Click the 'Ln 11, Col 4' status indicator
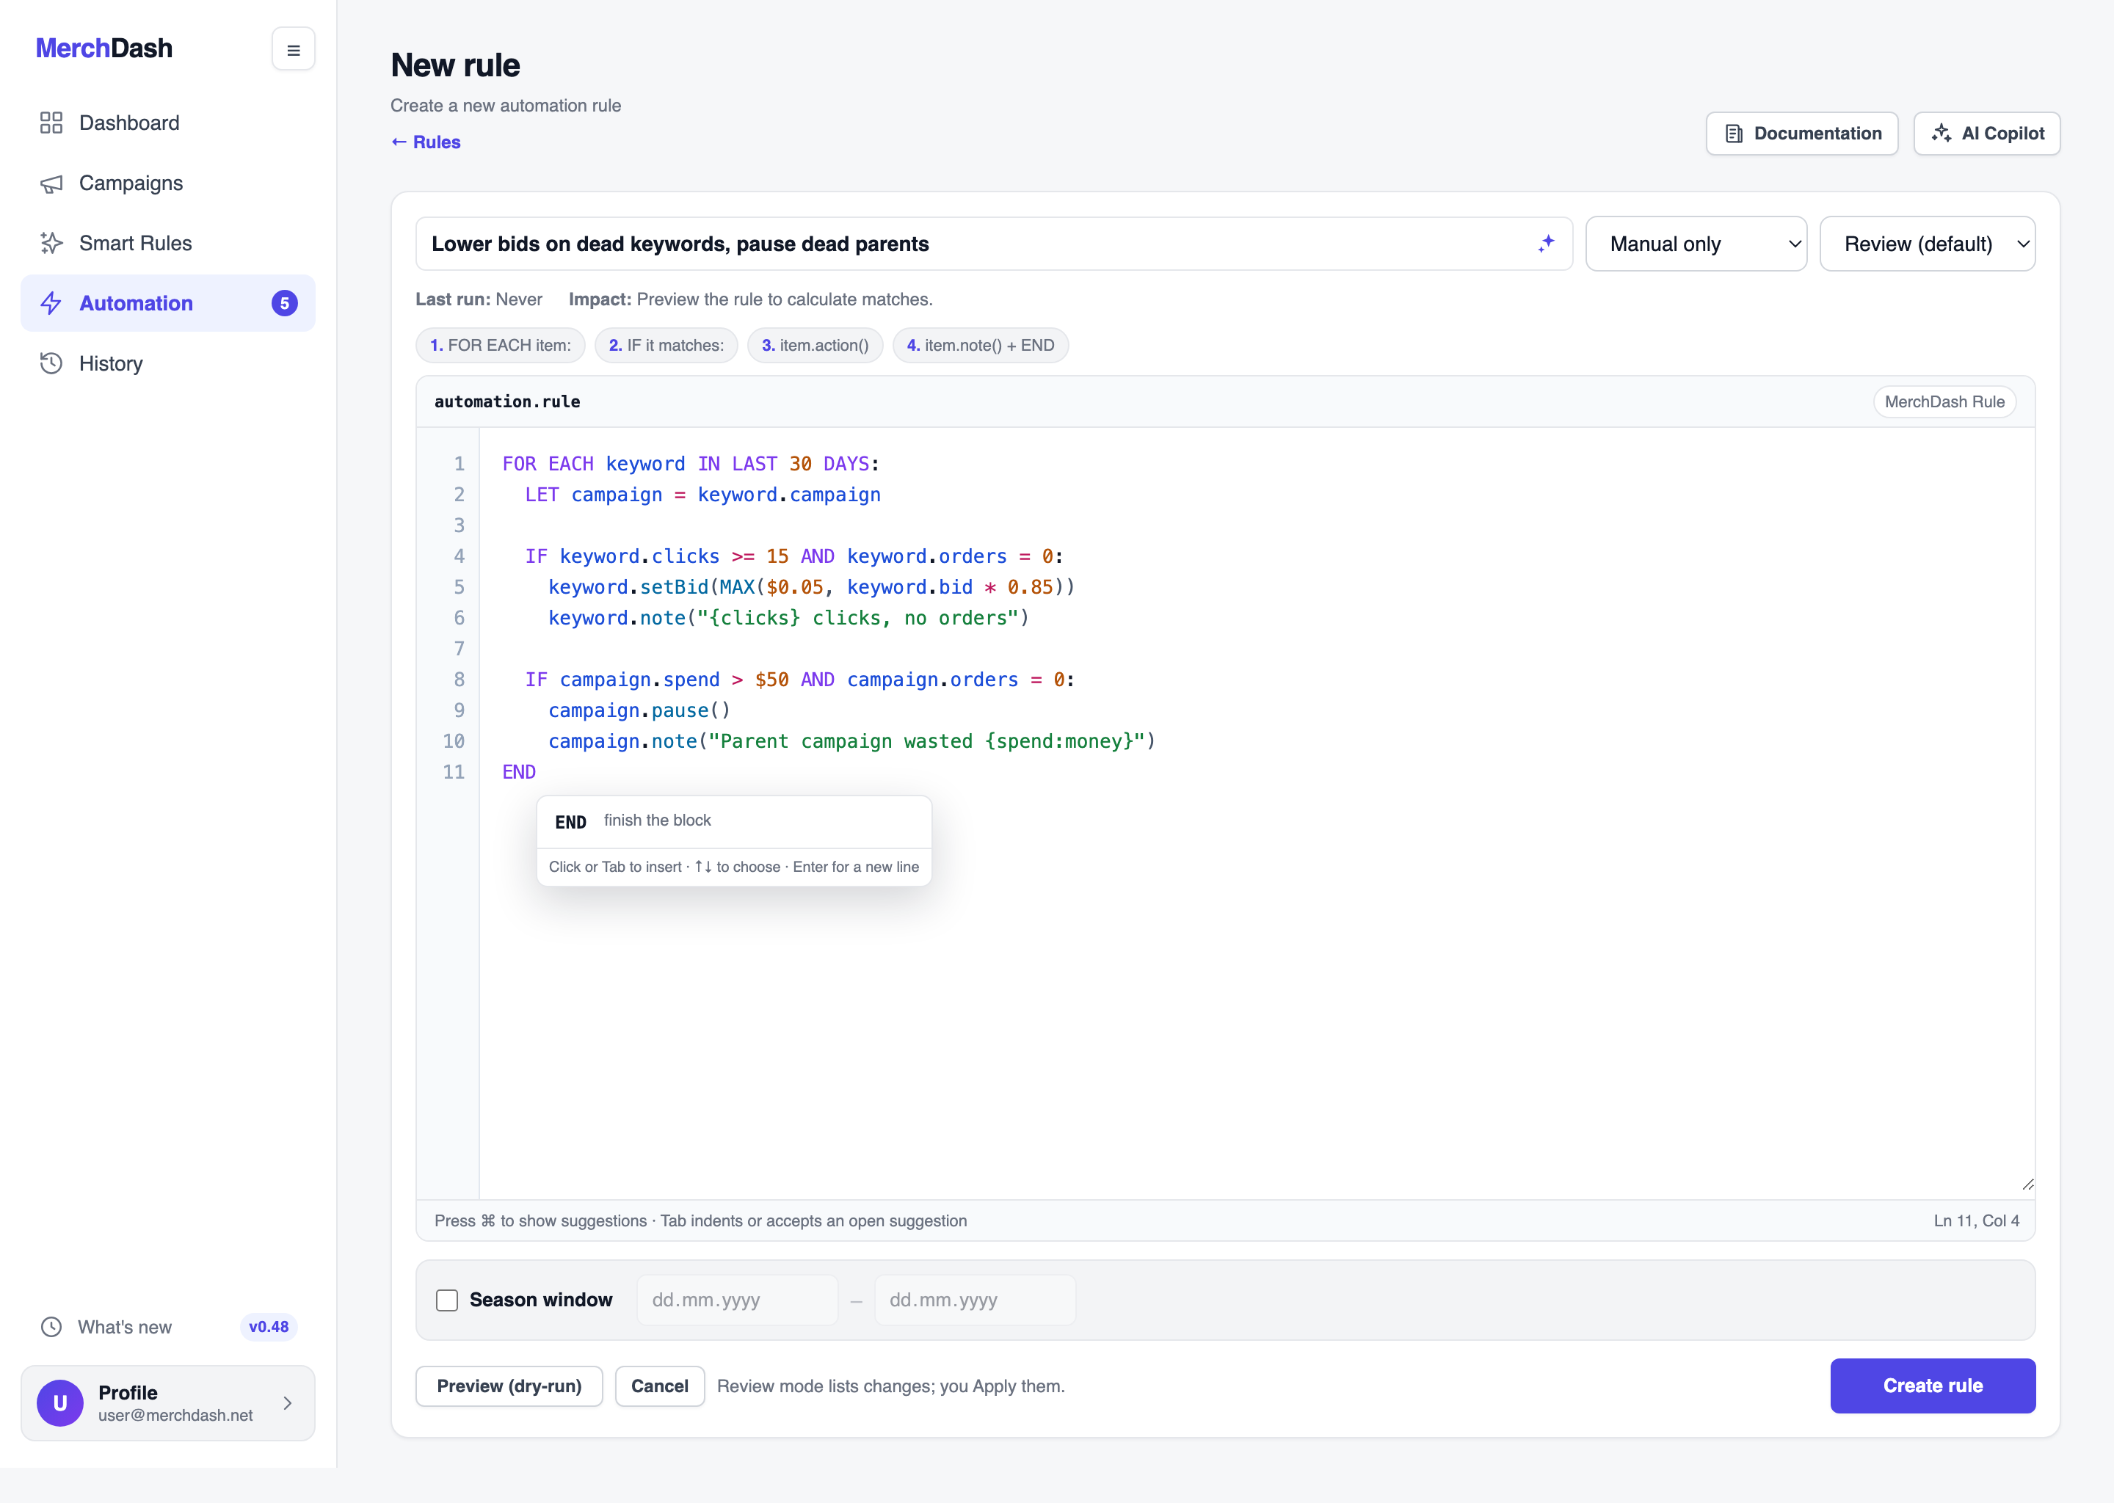Image resolution: width=2114 pixels, height=1503 pixels. click(1976, 1220)
